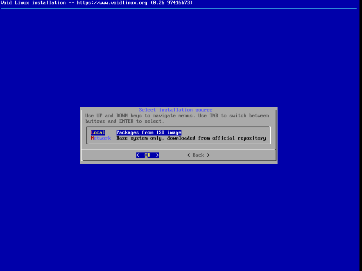Click the highlighted 'Packages from ISO image' text
Screen dimensions: 362x271
(x=149, y=132)
